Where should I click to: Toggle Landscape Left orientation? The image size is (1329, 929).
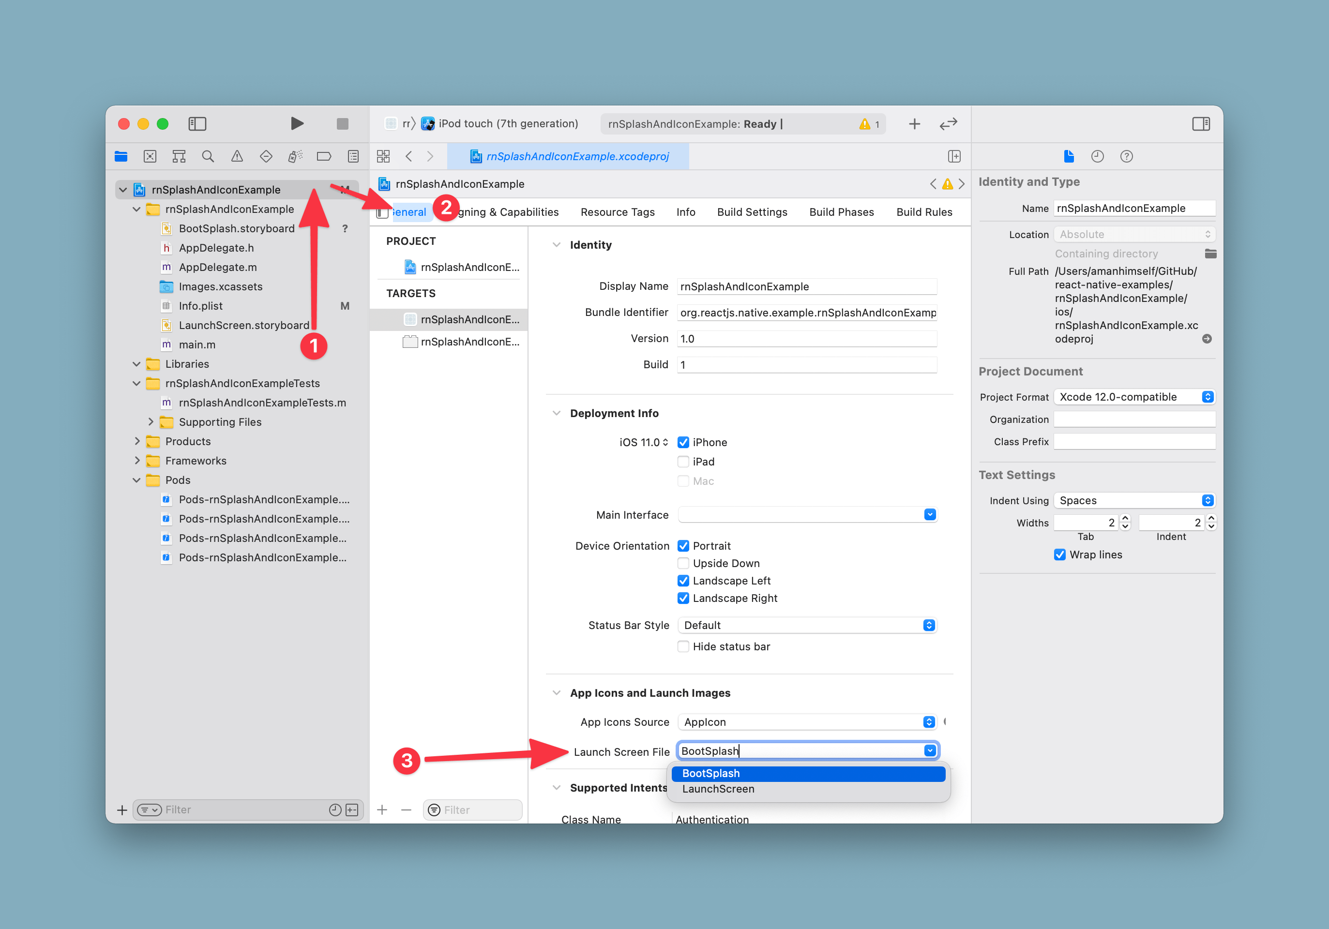click(x=683, y=581)
